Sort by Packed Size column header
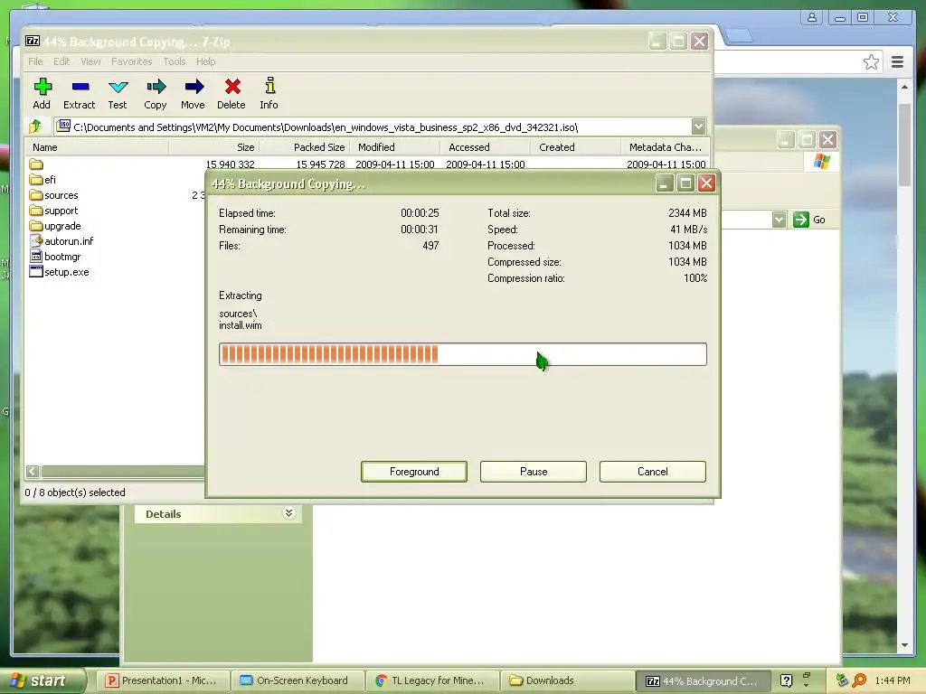 tap(305, 147)
